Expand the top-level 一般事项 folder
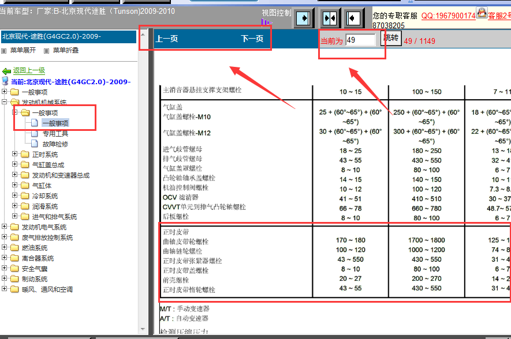This screenshot has height=339, width=511. pyautogui.click(x=4, y=92)
